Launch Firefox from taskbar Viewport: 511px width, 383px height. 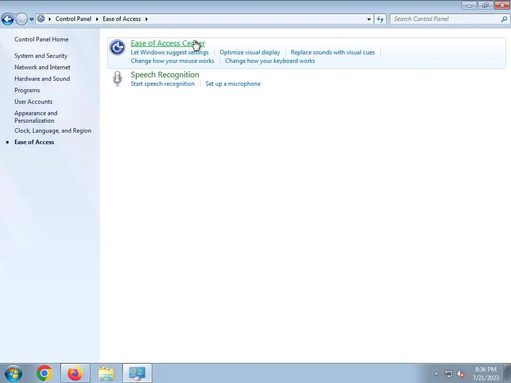pos(75,373)
